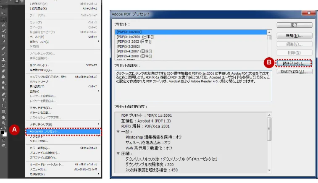Select the Brush tool
The height and width of the screenshot is (183, 318).
(x=3, y=54)
